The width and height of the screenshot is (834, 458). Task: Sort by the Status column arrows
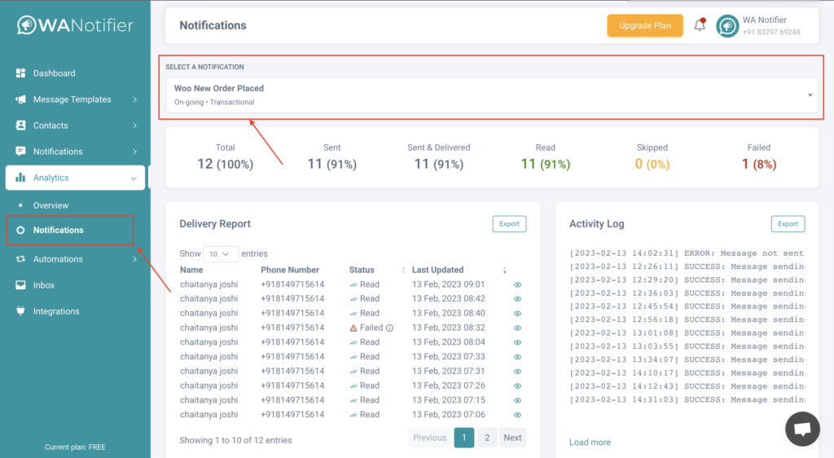(403, 271)
